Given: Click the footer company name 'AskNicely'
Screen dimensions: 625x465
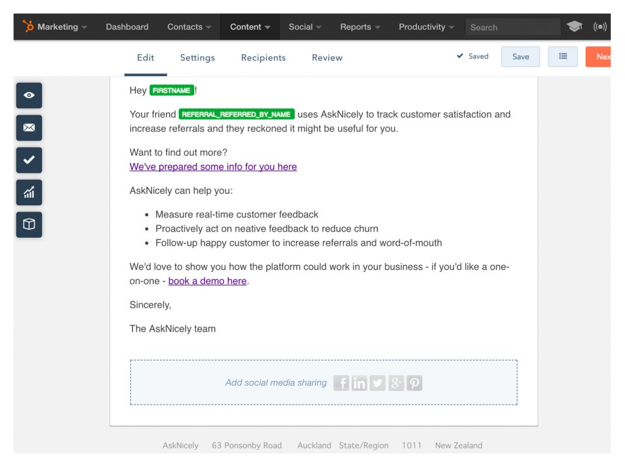Looking at the screenshot, I should 181,445.
